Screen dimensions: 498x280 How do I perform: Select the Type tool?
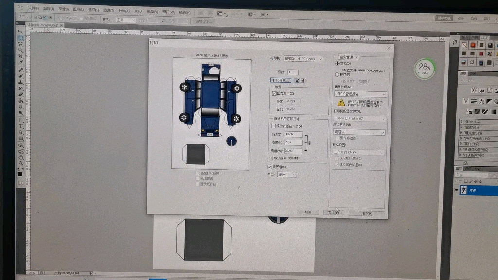pyautogui.click(x=20, y=125)
